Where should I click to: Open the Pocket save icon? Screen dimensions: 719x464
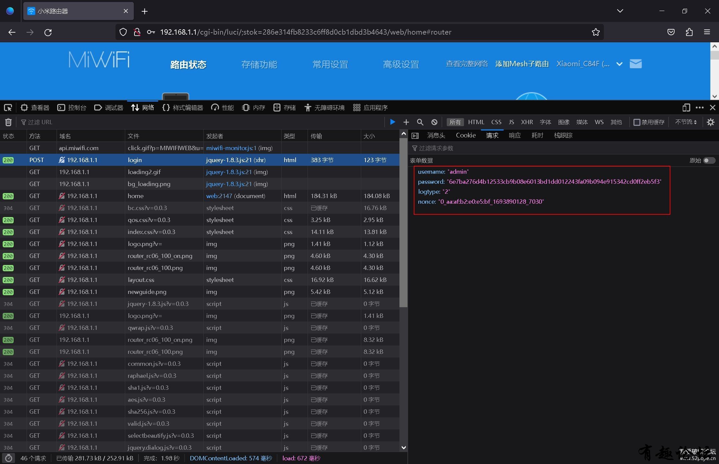tap(671, 32)
